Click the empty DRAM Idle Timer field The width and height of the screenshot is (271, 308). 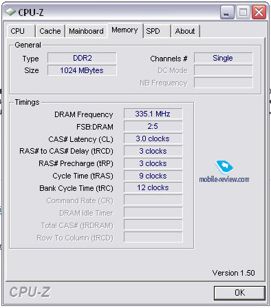153,212
